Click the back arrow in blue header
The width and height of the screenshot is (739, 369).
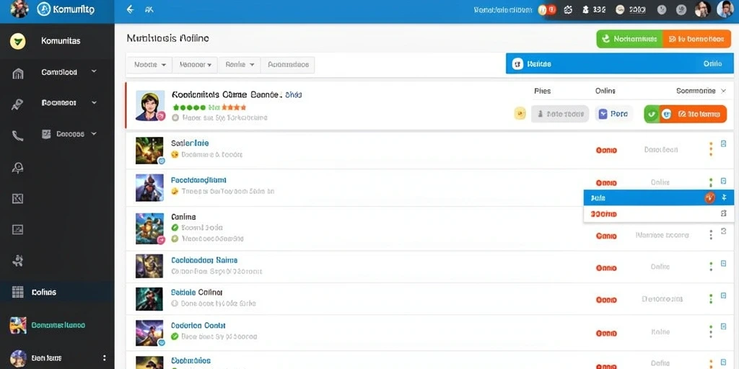pos(131,9)
